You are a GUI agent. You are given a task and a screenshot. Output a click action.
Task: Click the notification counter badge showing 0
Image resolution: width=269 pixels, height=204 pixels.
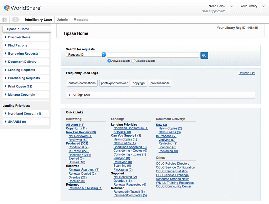[x=15, y=20]
